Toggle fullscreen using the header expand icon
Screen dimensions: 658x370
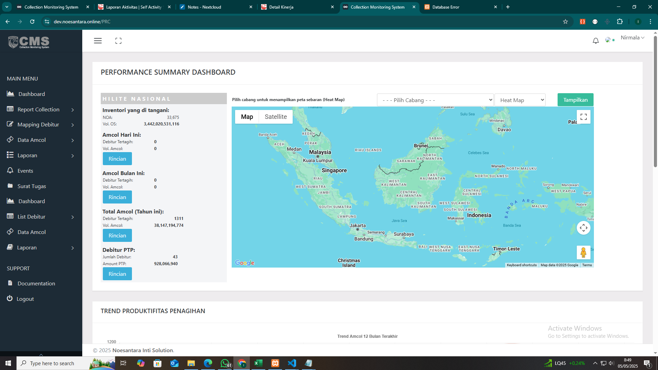point(118,41)
